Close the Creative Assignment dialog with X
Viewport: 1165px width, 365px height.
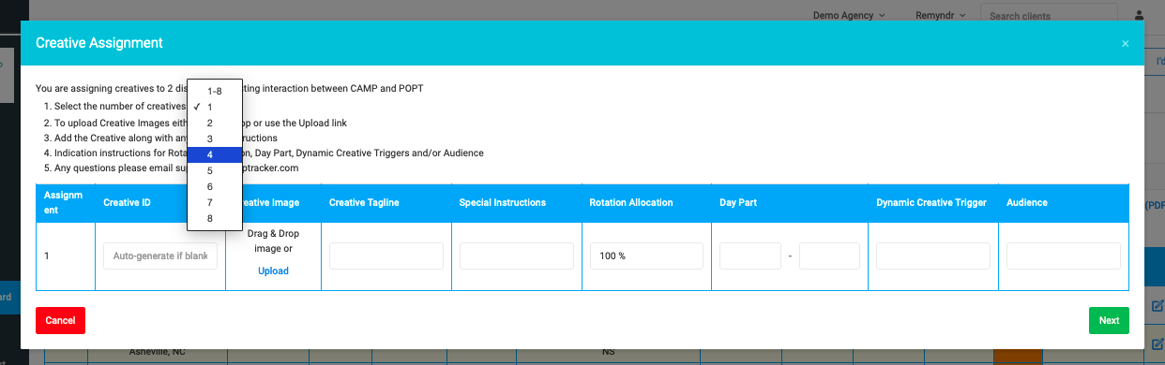pos(1125,43)
